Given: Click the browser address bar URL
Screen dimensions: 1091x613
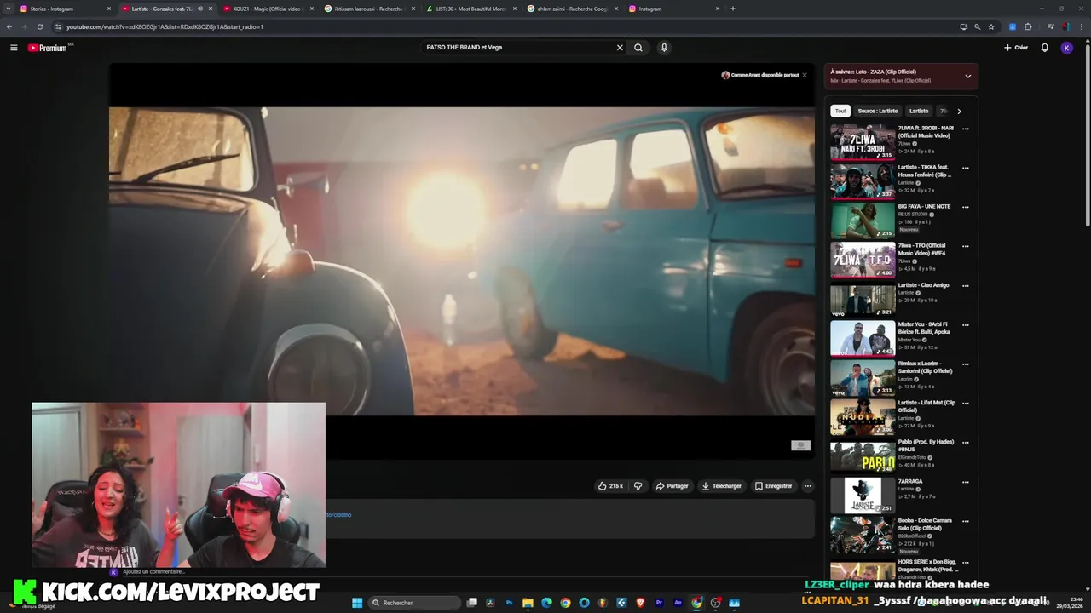Looking at the screenshot, I should [165, 26].
